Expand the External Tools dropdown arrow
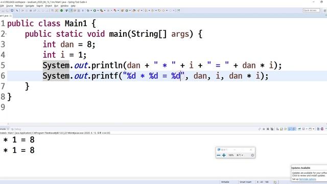The height and width of the screenshot is (184, 327). [104, 10]
